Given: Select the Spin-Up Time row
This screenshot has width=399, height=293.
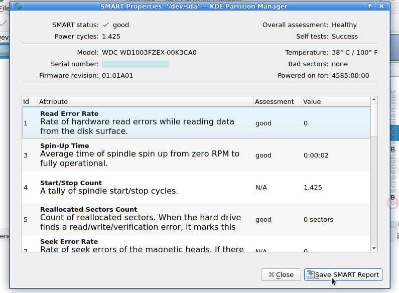Looking at the screenshot, I should pos(196,155).
